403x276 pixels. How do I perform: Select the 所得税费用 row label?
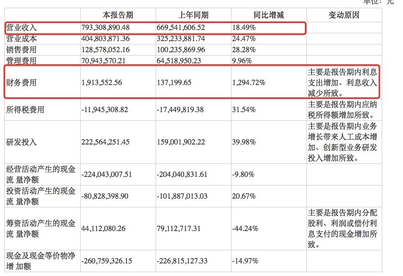click(25, 110)
